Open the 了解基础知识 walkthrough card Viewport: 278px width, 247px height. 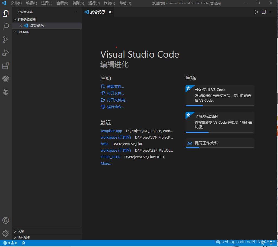[x=220, y=122]
